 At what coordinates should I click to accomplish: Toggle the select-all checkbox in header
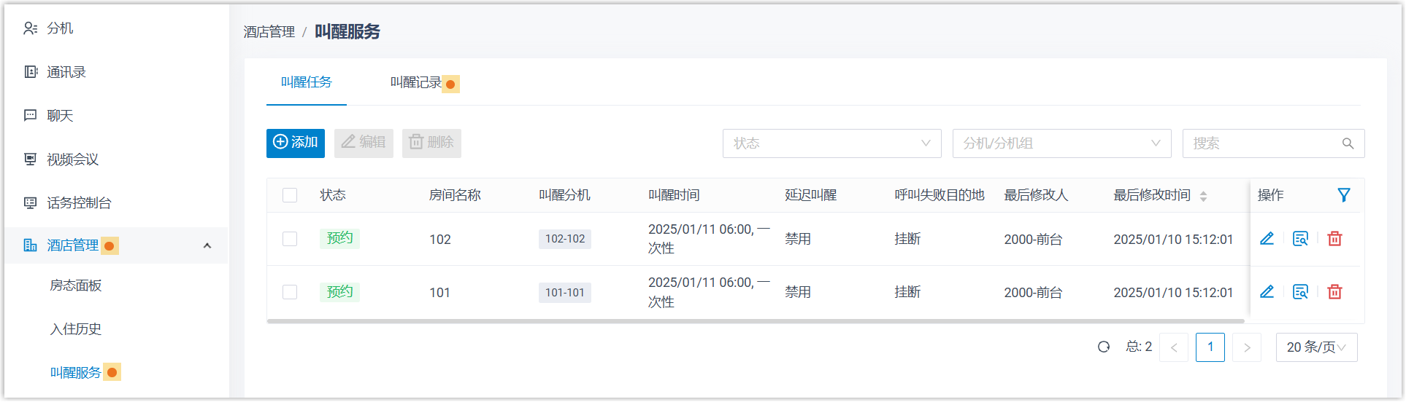click(x=290, y=195)
